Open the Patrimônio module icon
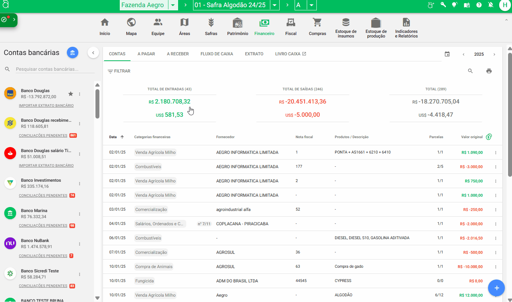 (x=237, y=23)
